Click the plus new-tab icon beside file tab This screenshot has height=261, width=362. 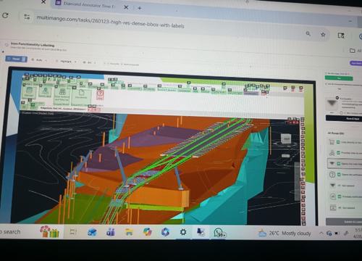coord(95,109)
